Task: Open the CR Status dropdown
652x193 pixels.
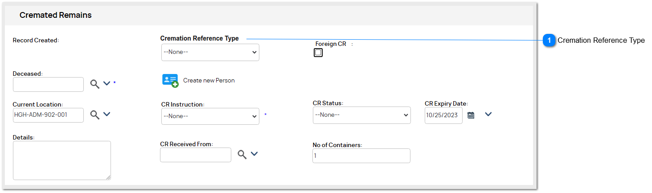Action: pos(361,115)
